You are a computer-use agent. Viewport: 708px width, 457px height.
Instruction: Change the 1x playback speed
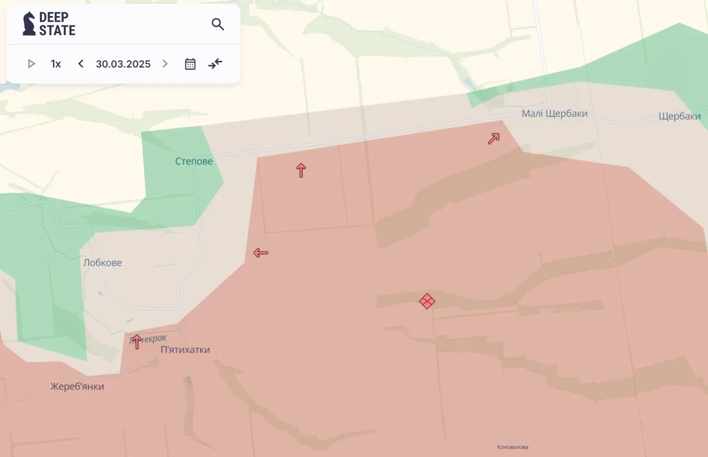(55, 64)
